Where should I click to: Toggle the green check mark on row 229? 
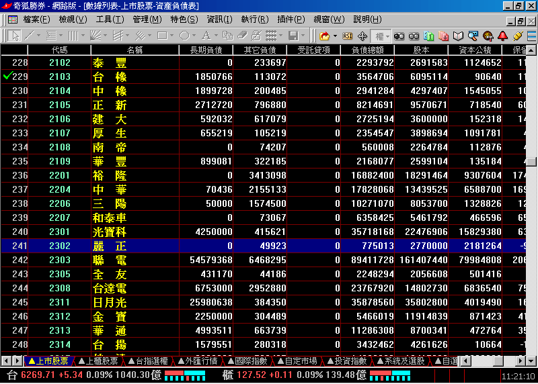click(x=7, y=75)
